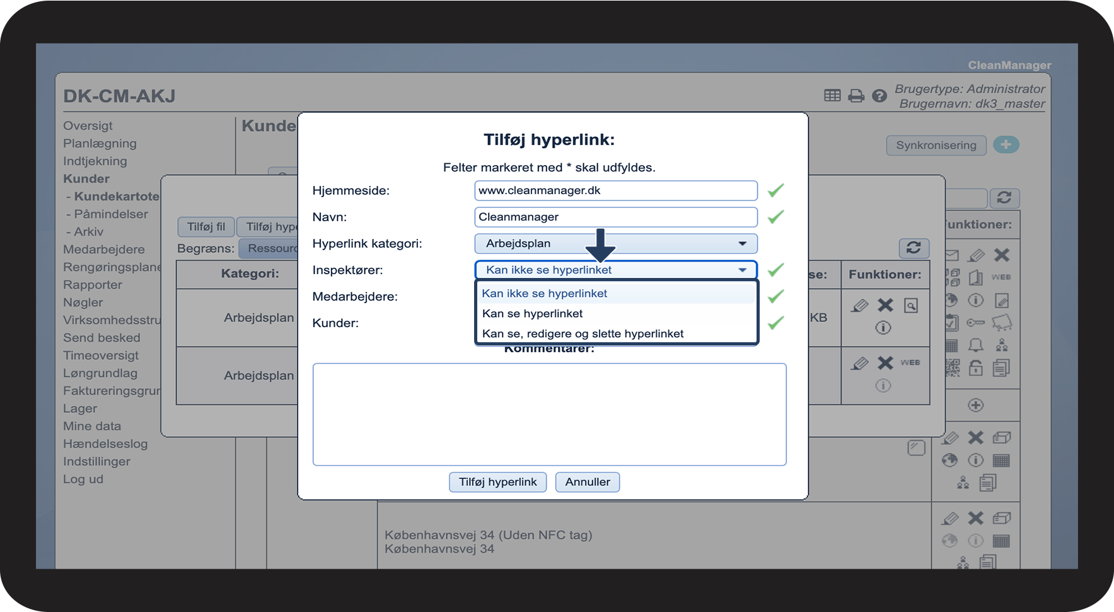Collapse the Inspektører dropdown
The width and height of the screenshot is (1114, 612).
[742, 270]
